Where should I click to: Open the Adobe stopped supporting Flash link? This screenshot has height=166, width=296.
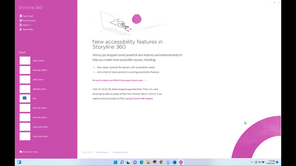(x=127, y=89)
